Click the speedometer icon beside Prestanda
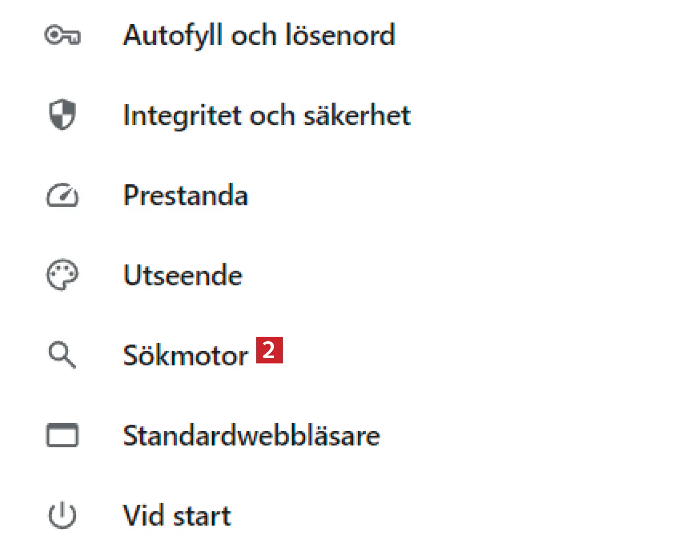 click(x=62, y=196)
